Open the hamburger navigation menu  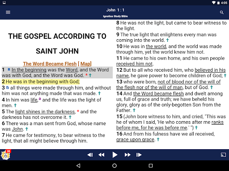8,12
